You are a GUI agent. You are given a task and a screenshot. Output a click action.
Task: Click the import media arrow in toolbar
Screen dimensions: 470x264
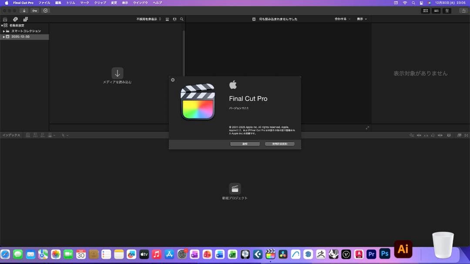(24, 10)
